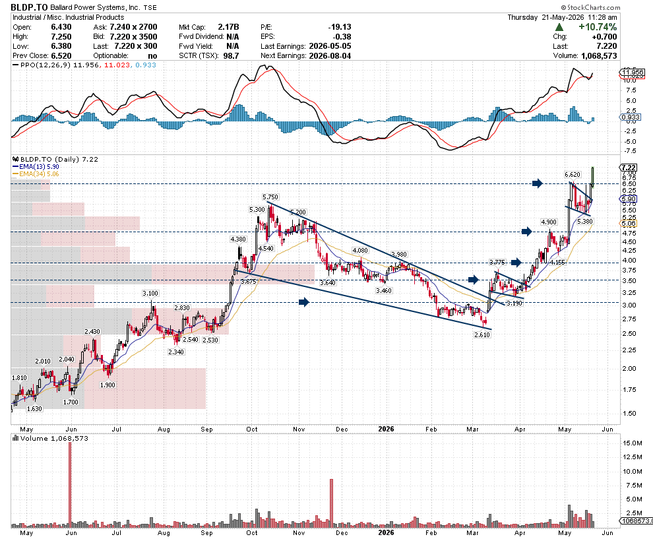Image resolution: width=653 pixels, height=539 pixels.
Task: Click the Last Earnings date 2026-05-05
Action: click(330, 46)
